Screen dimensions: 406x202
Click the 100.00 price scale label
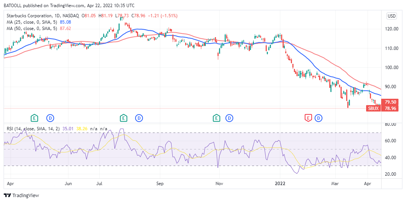coord(391,68)
